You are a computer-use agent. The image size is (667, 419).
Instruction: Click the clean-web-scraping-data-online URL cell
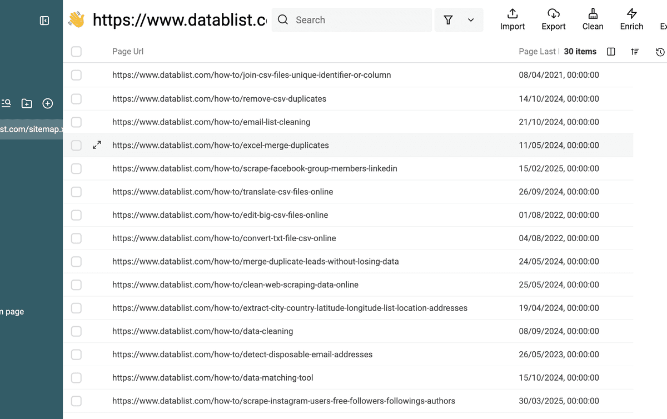(x=235, y=285)
